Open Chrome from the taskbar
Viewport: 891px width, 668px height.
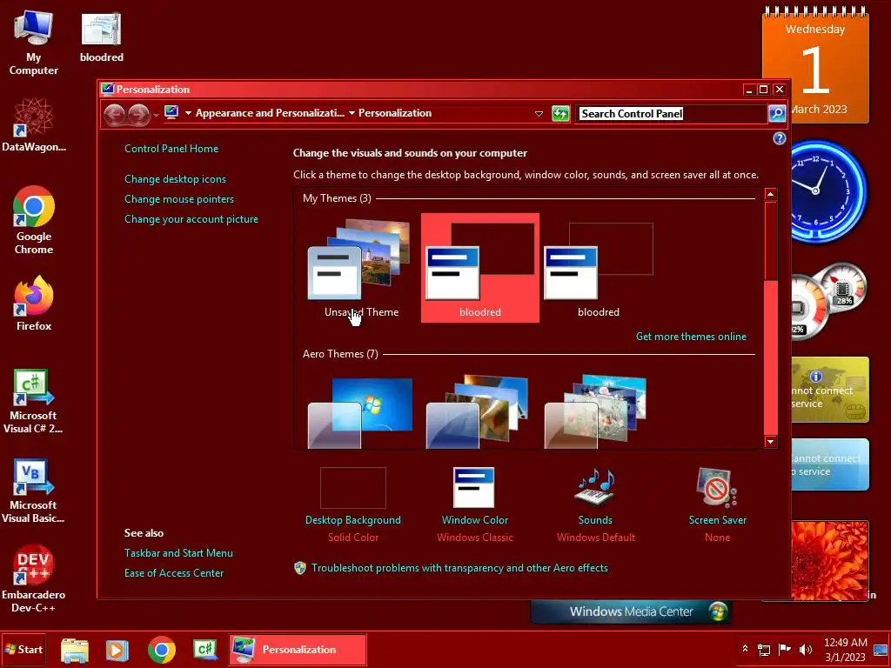pyautogui.click(x=162, y=650)
